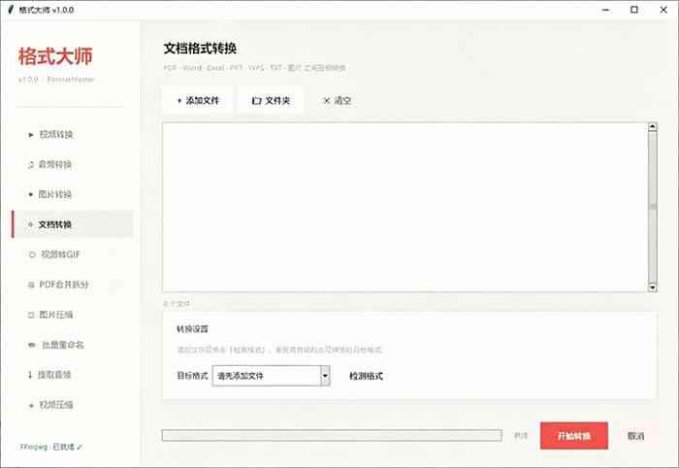Click the play icon beside 视频转换
Image resolution: width=679 pixels, height=468 pixels.
click(x=31, y=135)
